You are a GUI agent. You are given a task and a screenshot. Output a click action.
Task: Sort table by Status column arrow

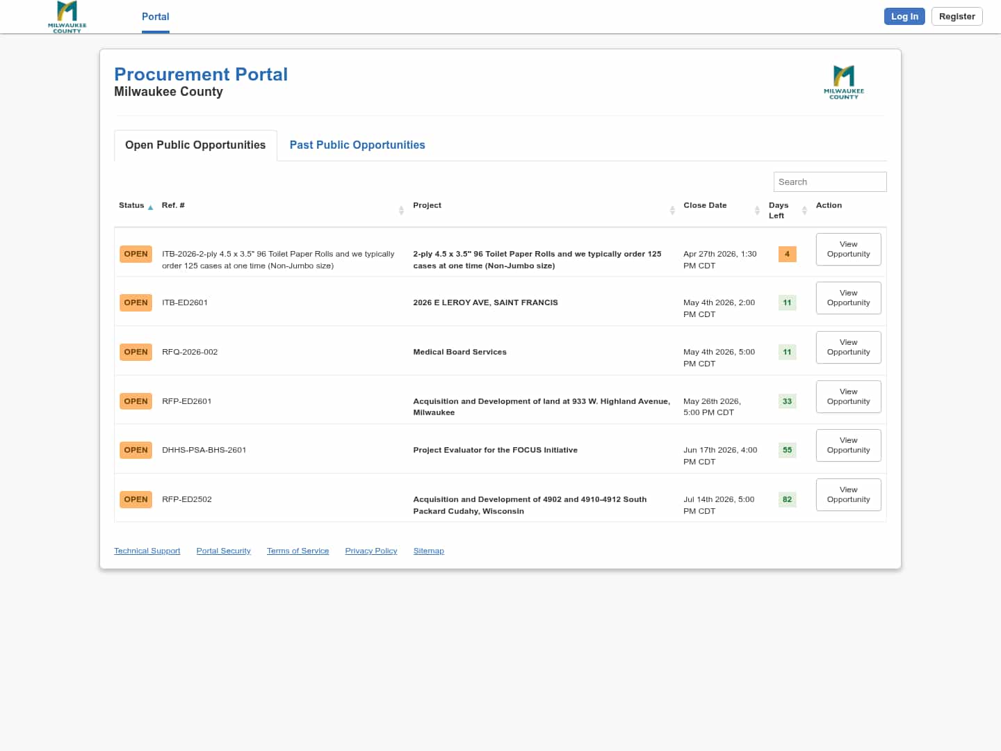point(150,207)
